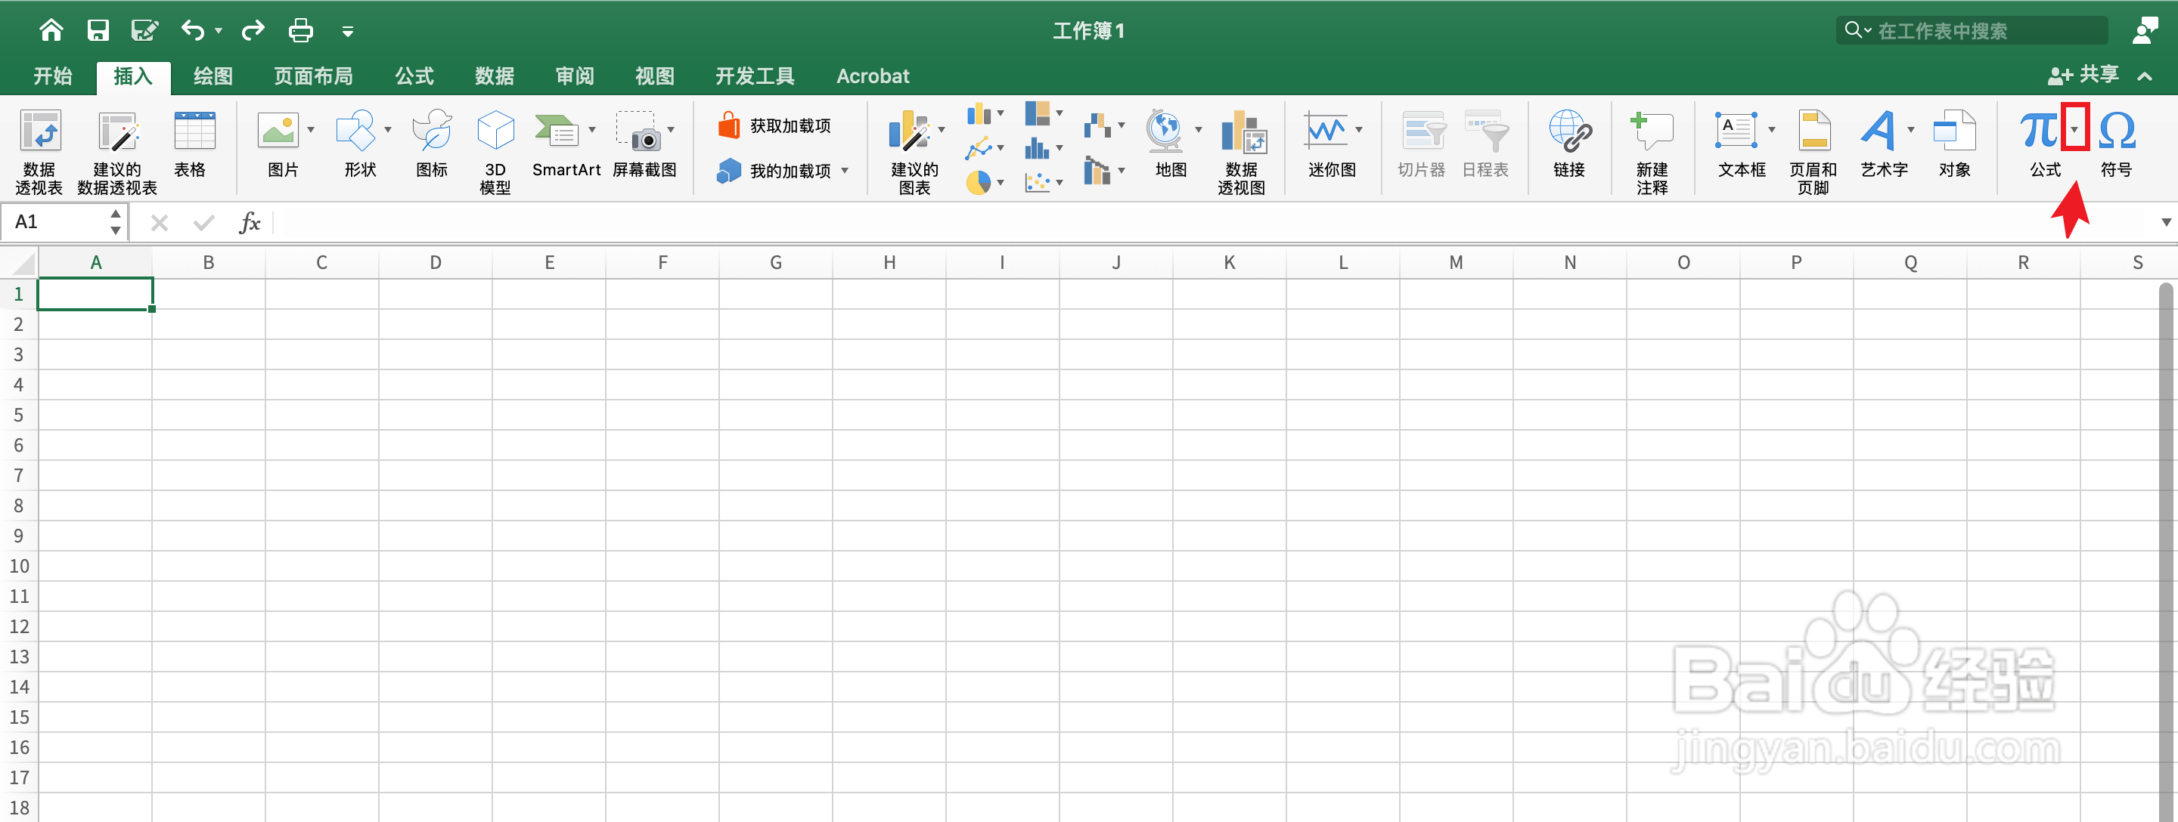Switch to the 审阅 tab
The width and height of the screenshot is (2178, 822).
(575, 76)
